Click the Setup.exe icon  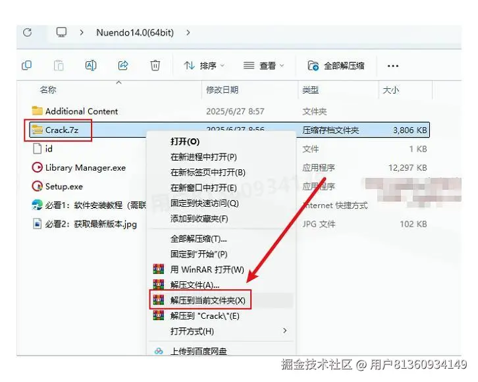(x=37, y=186)
